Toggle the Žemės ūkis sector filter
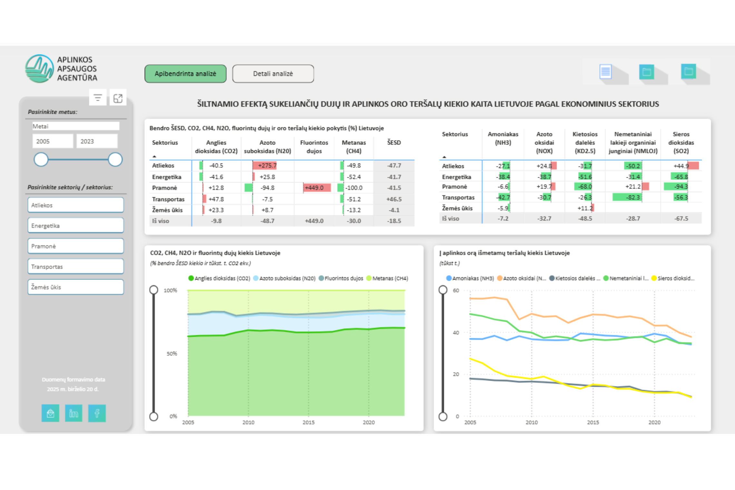The width and height of the screenshot is (735, 490). [x=76, y=287]
